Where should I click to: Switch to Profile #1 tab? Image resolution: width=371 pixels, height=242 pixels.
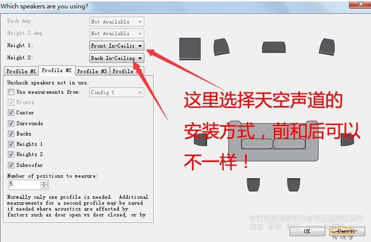pos(21,71)
